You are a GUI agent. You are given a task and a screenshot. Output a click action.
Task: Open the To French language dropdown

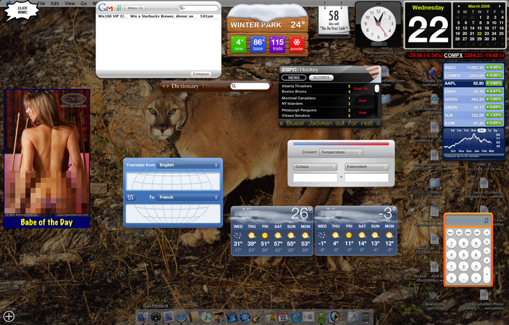tap(188, 197)
